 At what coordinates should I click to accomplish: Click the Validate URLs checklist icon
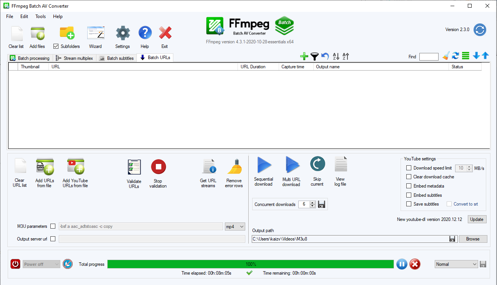tap(134, 167)
